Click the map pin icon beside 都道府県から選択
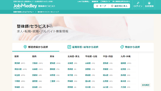Viewport: 161px width, 91px height. tap(25, 47)
